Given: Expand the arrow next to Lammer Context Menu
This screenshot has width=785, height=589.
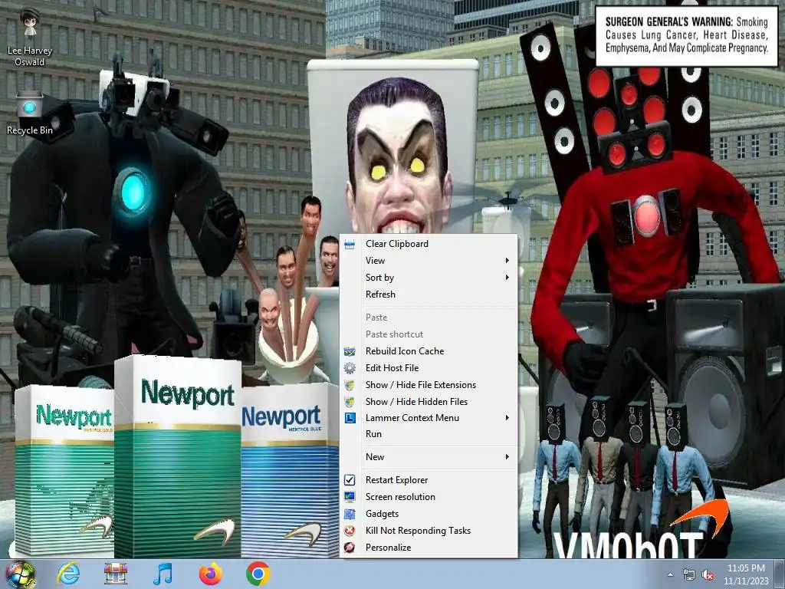Looking at the screenshot, I should coord(507,418).
